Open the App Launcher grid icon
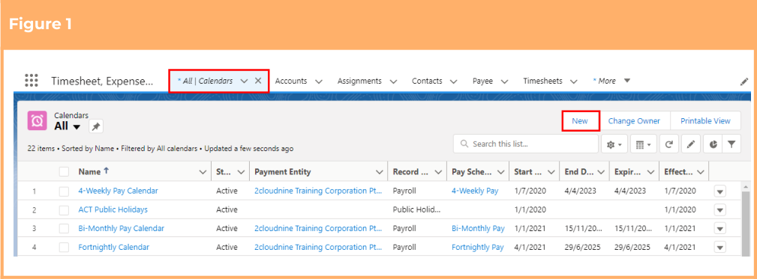 point(32,81)
